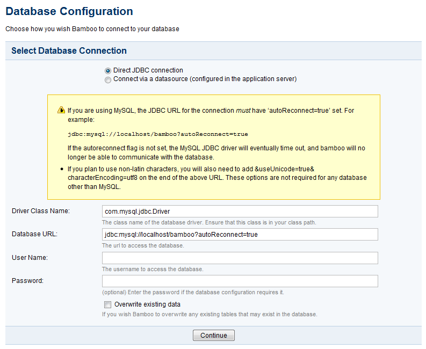Image resolution: width=426 pixels, height=349 pixels.
Task: Click the Database URL label
Action: click(34, 234)
